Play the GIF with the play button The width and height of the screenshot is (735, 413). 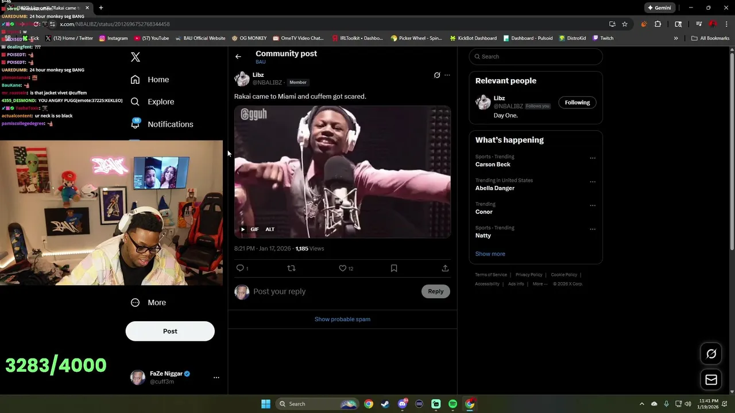click(x=243, y=229)
